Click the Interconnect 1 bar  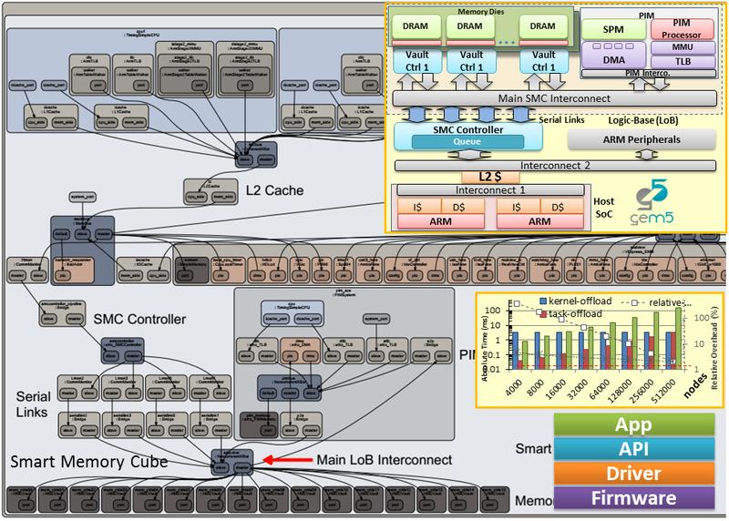tap(490, 190)
